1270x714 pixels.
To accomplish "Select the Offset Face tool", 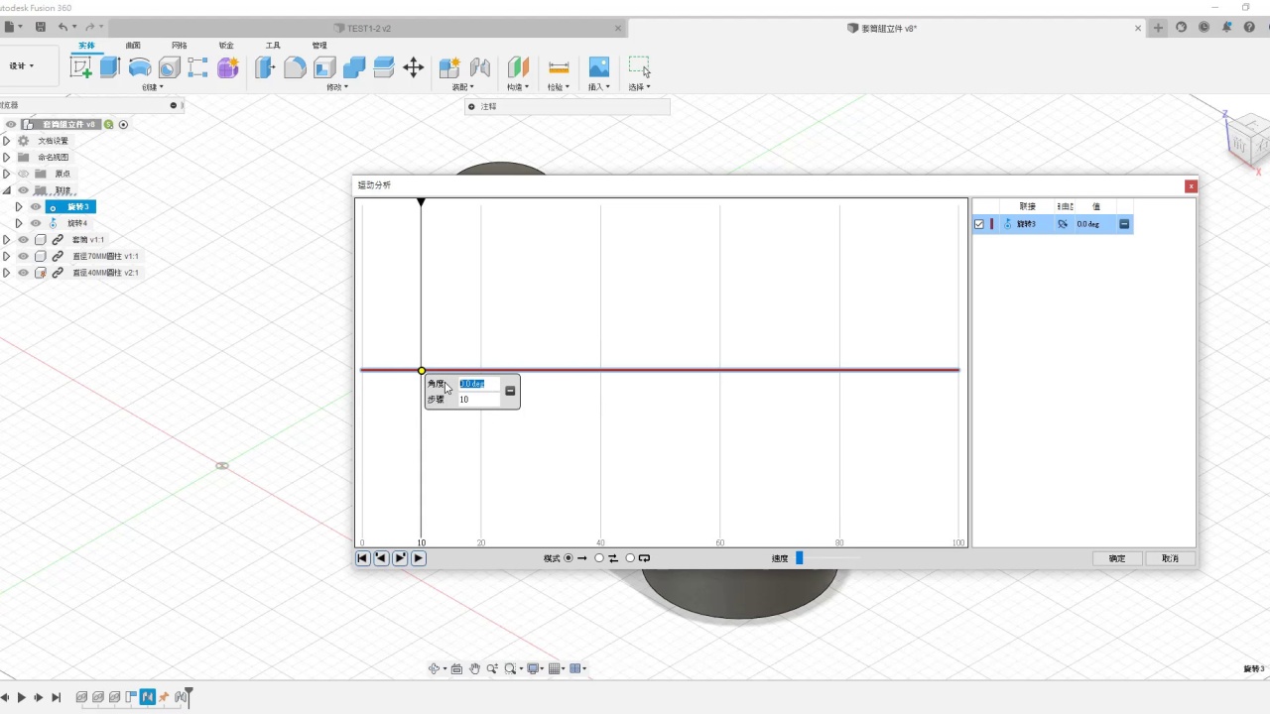I will (x=384, y=67).
